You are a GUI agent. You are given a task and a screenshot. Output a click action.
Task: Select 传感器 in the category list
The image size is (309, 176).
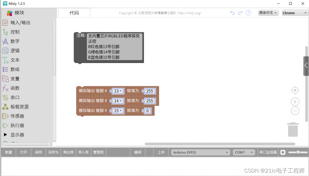17,116
